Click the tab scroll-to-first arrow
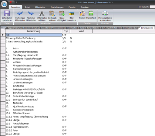This screenshot has width=155, height=136. pyautogui.click(x=2, y=28)
